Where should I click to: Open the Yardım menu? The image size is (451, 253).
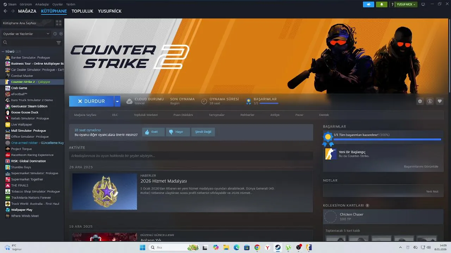[71, 4]
